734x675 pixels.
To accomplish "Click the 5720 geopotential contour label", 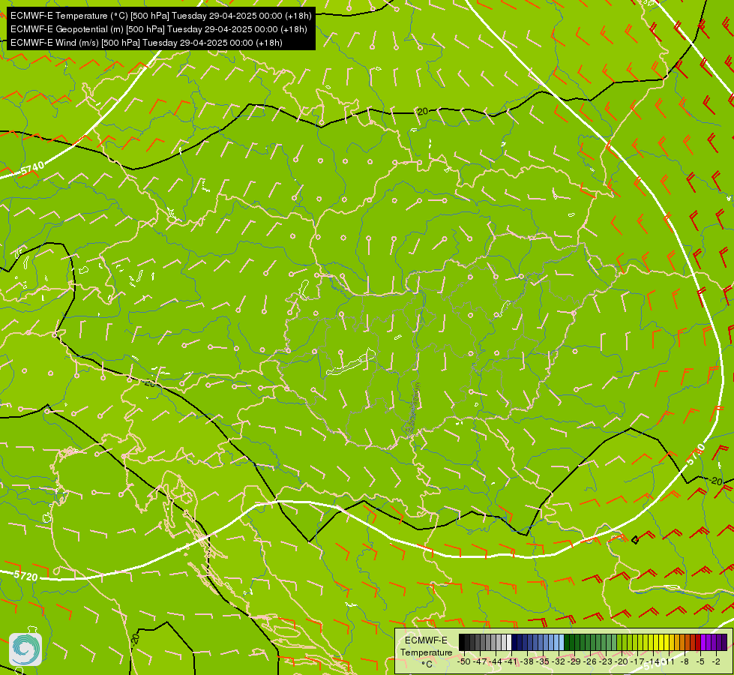I will [25, 575].
